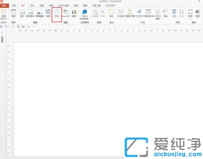The height and width of the screenshot is (159, 203).
Task: Click the New Slide icon
Action: [x=4, y=12]
